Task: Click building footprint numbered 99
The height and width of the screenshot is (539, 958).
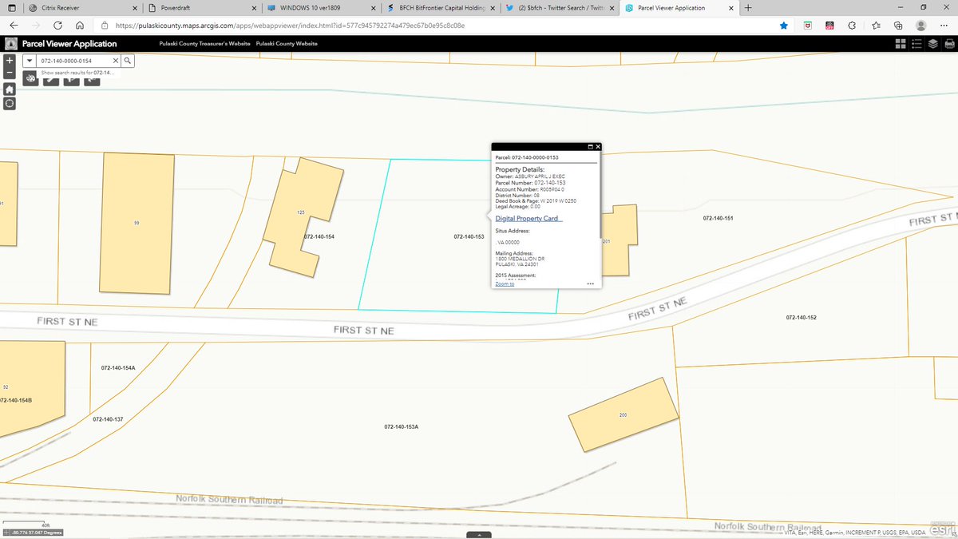Action: 137,223
